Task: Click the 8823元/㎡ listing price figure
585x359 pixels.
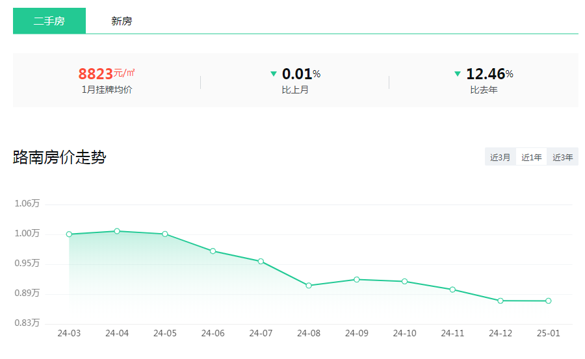Action: point(107,73)
